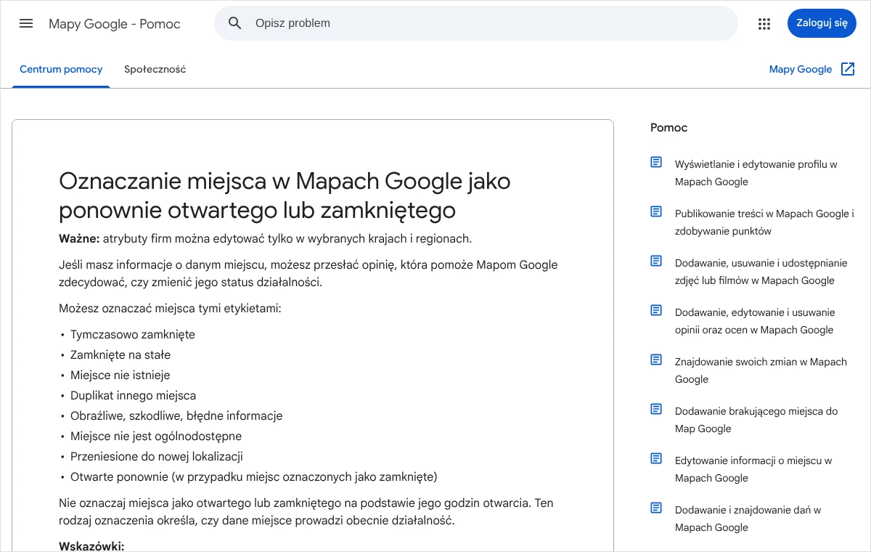Click the search magnifier icon
871x552 pixels.
point(234,23)
